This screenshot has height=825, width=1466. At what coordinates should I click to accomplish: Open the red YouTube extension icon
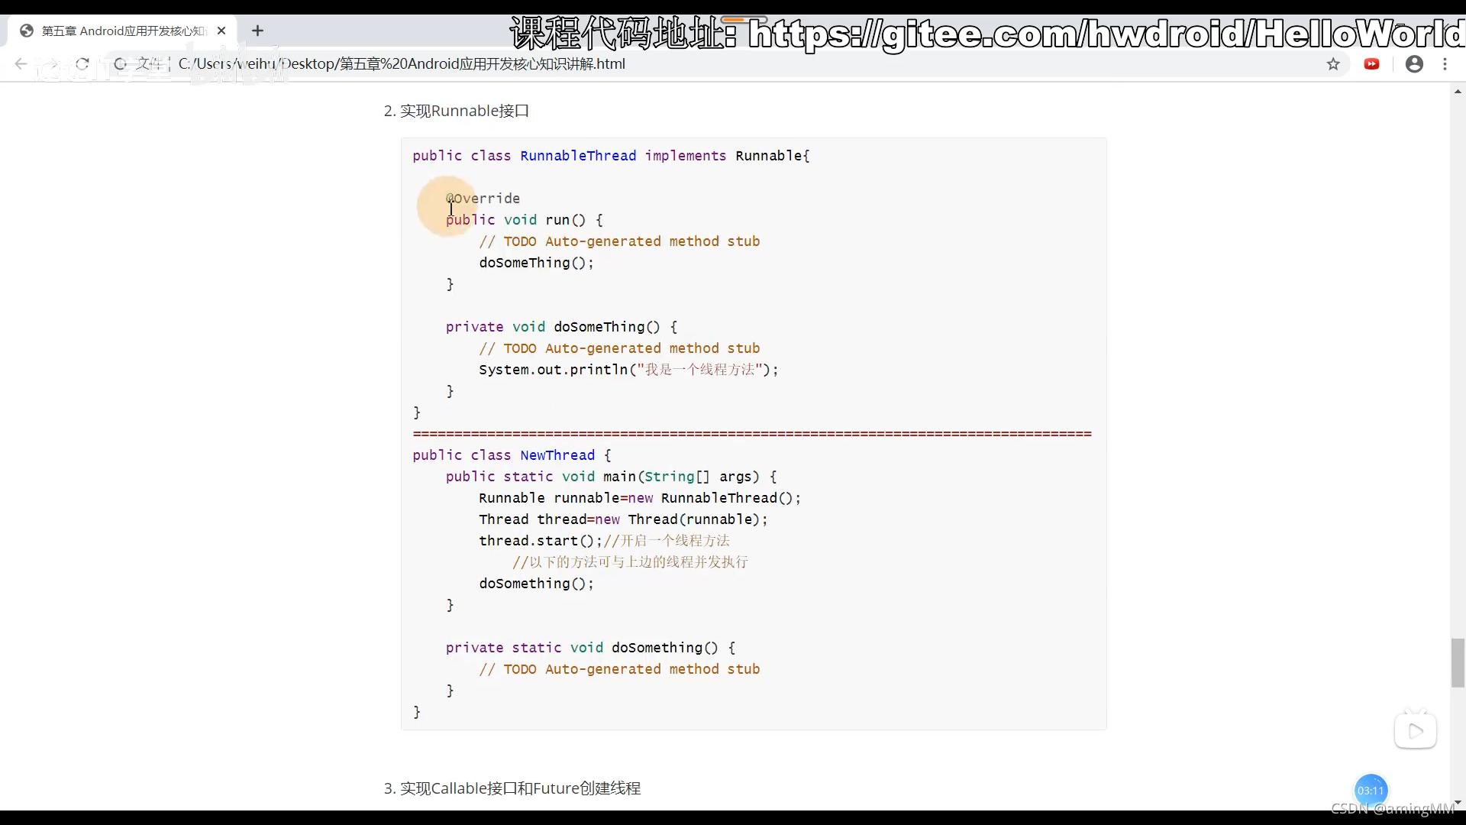click(x=1372, y=64)
